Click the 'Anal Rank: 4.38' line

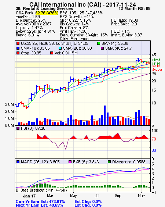coord(73,31)
